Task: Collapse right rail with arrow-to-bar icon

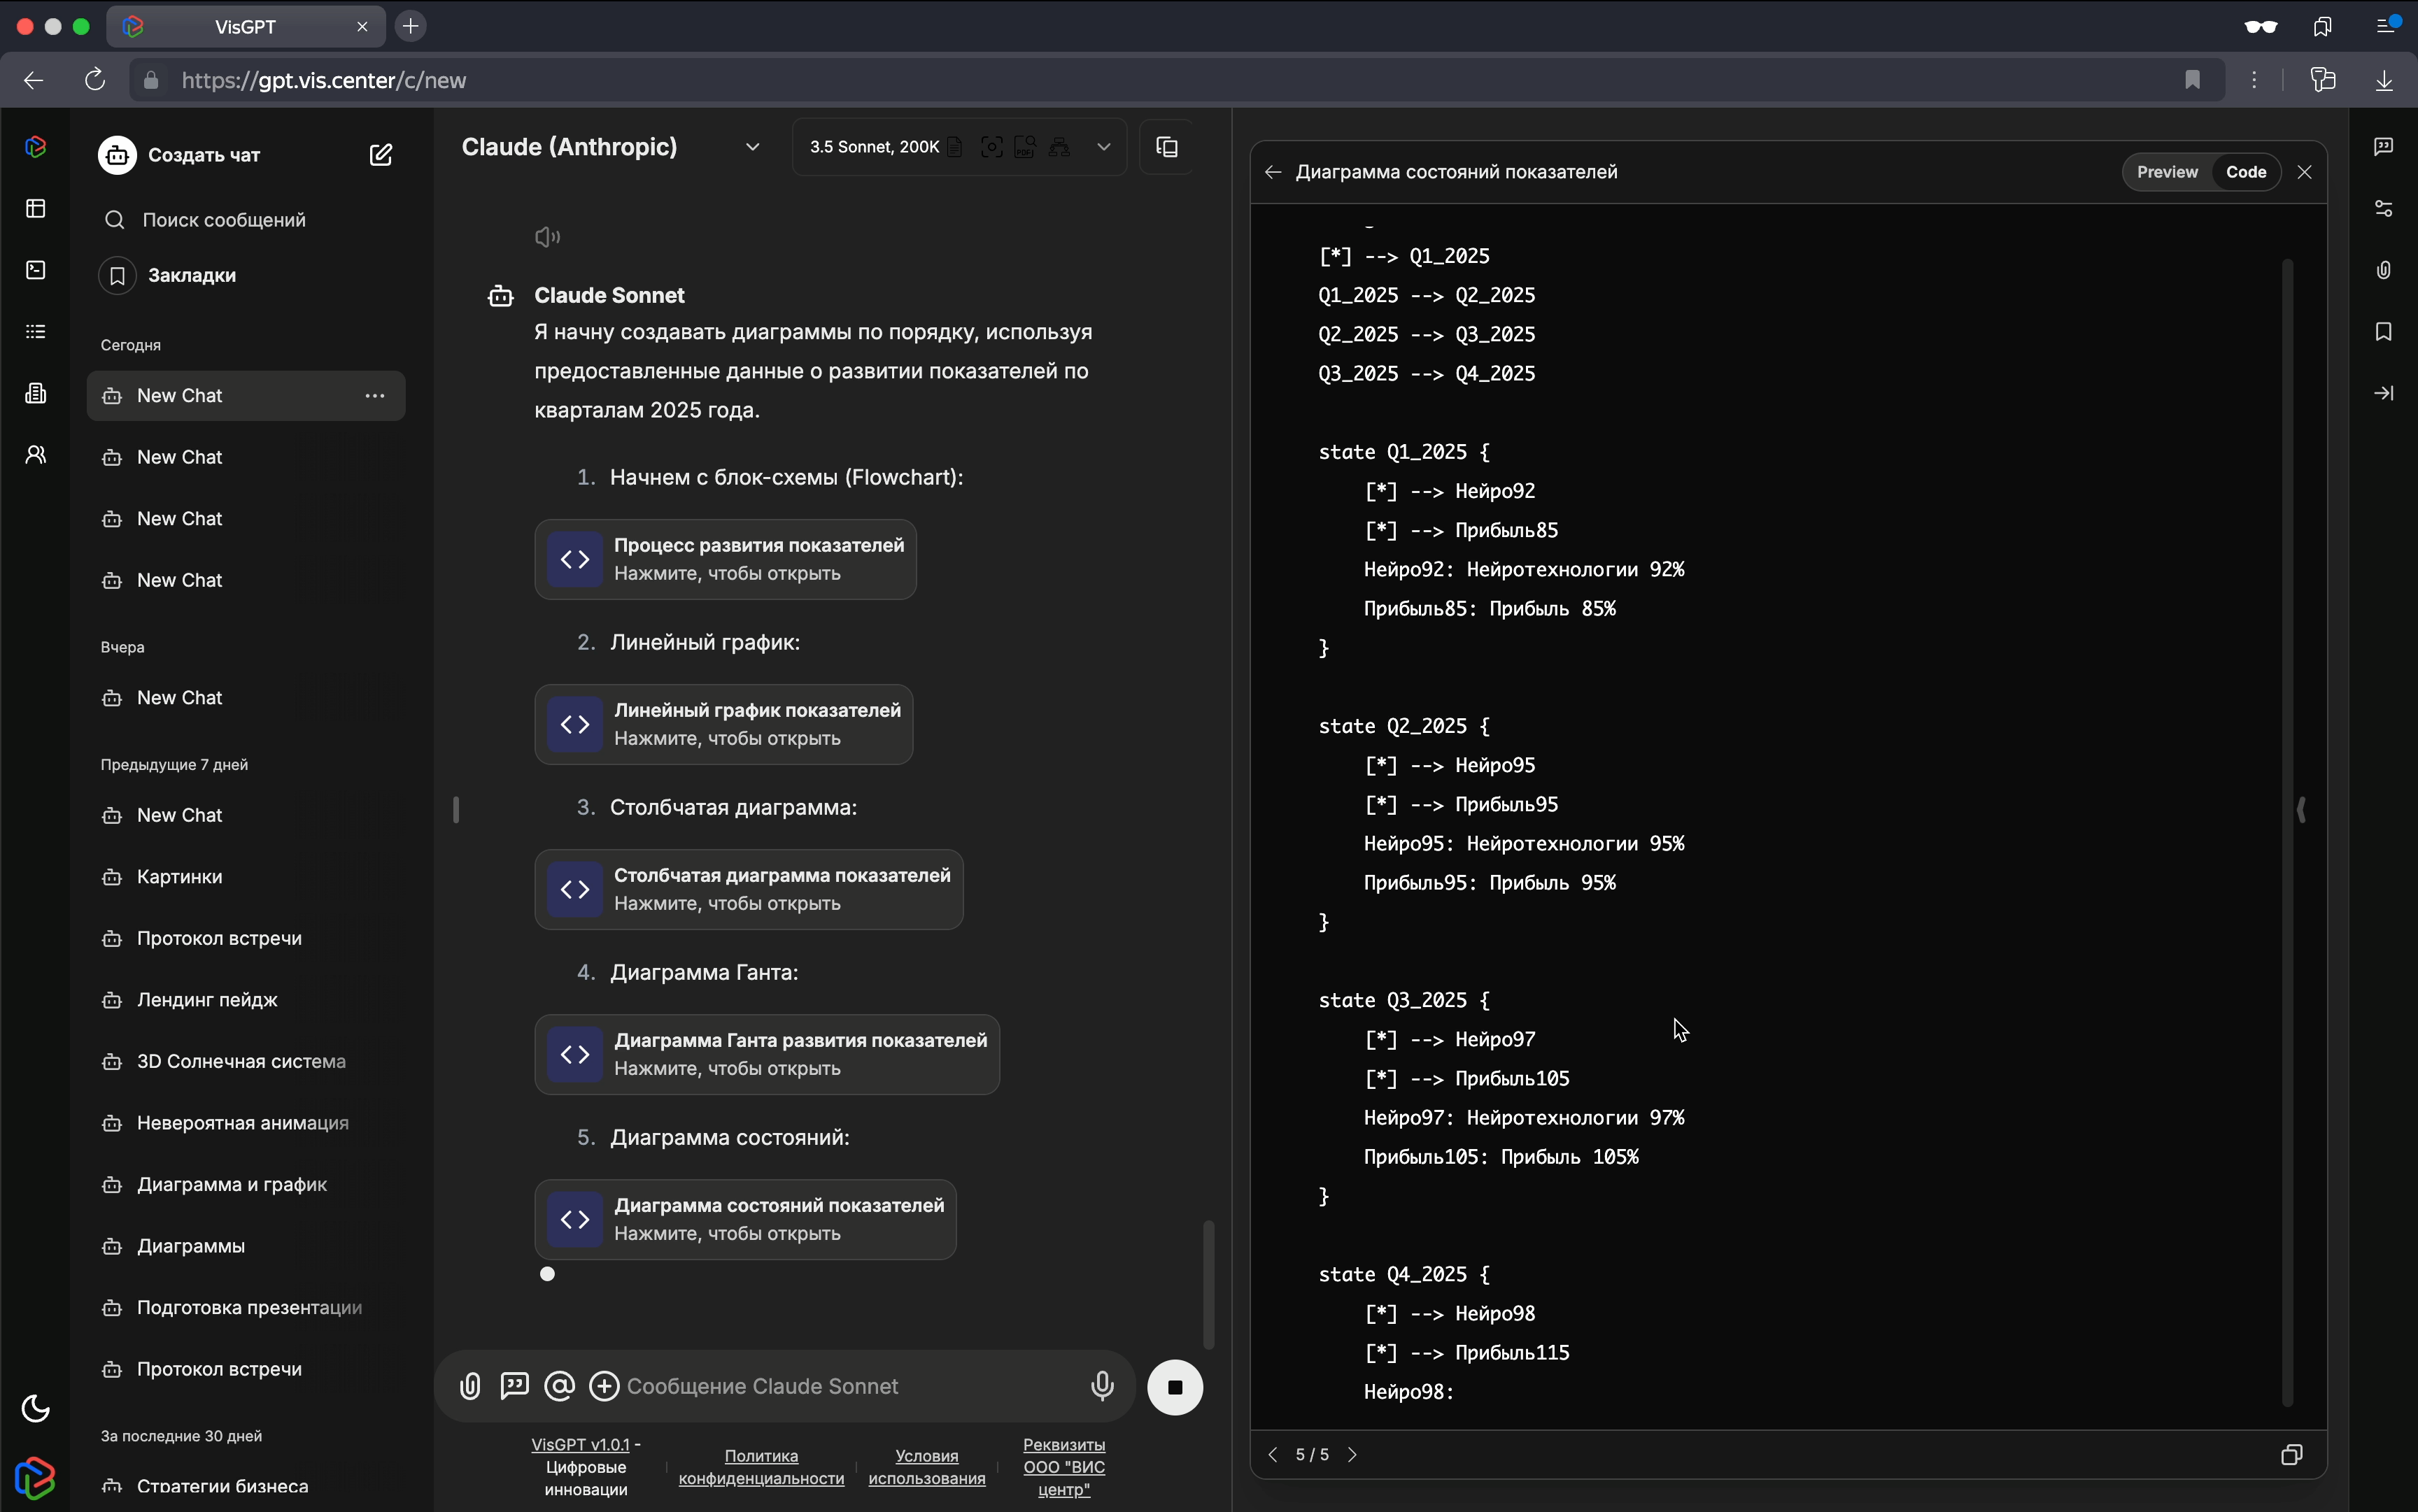Action: click(2384, 393)
